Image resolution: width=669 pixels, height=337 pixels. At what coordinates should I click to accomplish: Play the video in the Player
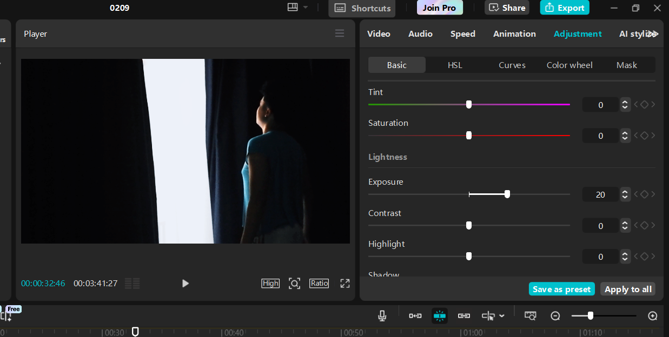pos(186,284)
